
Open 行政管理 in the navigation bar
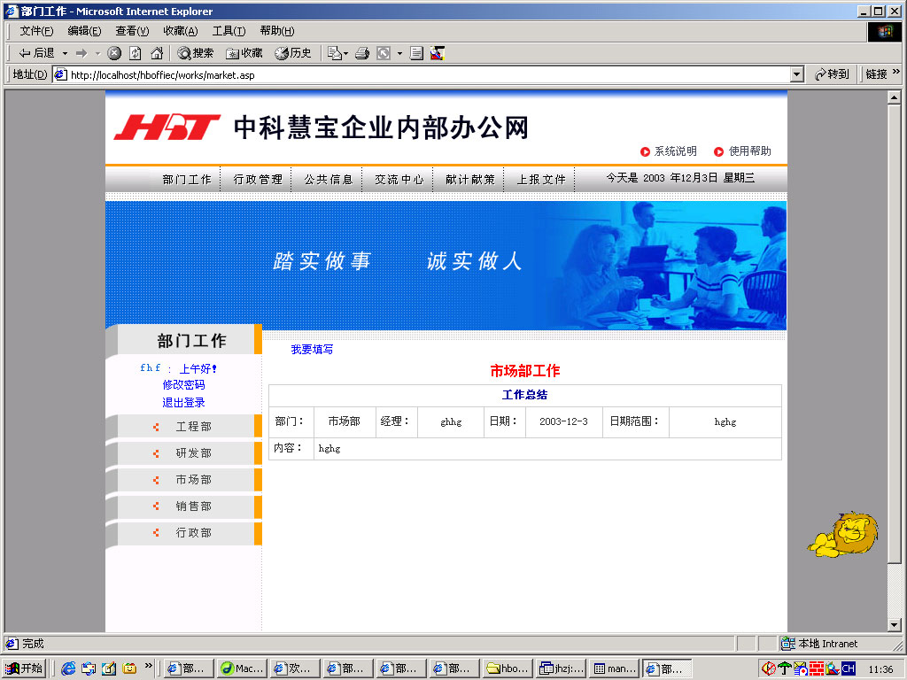pyautogui.click(x=258, y=180)
